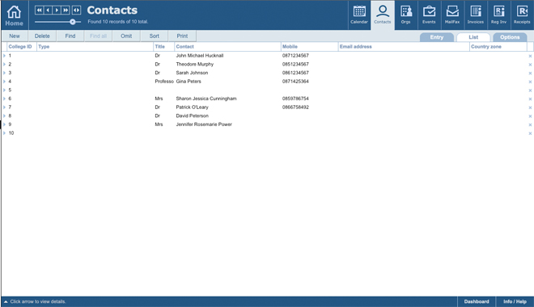Click the Omit button

[x=126, y=36]
